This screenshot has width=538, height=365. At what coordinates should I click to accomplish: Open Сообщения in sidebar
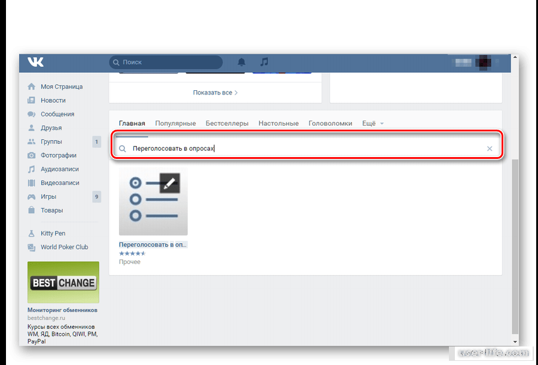point(57,114)
